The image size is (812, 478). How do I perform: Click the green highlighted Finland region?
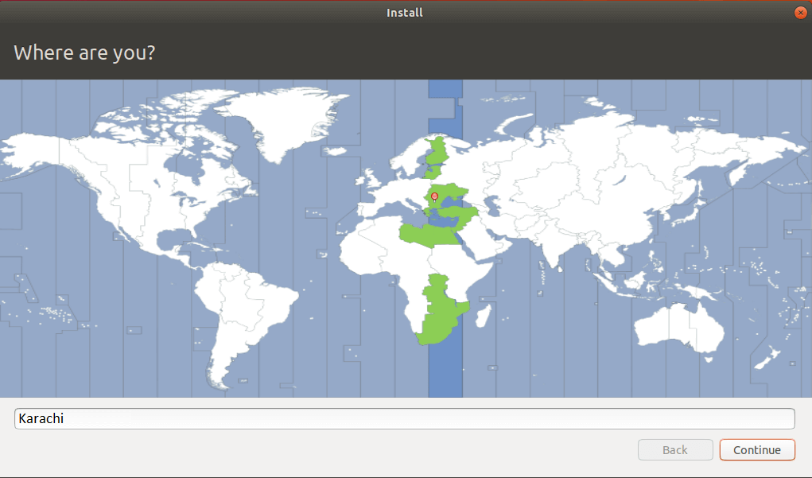(439, 151)
